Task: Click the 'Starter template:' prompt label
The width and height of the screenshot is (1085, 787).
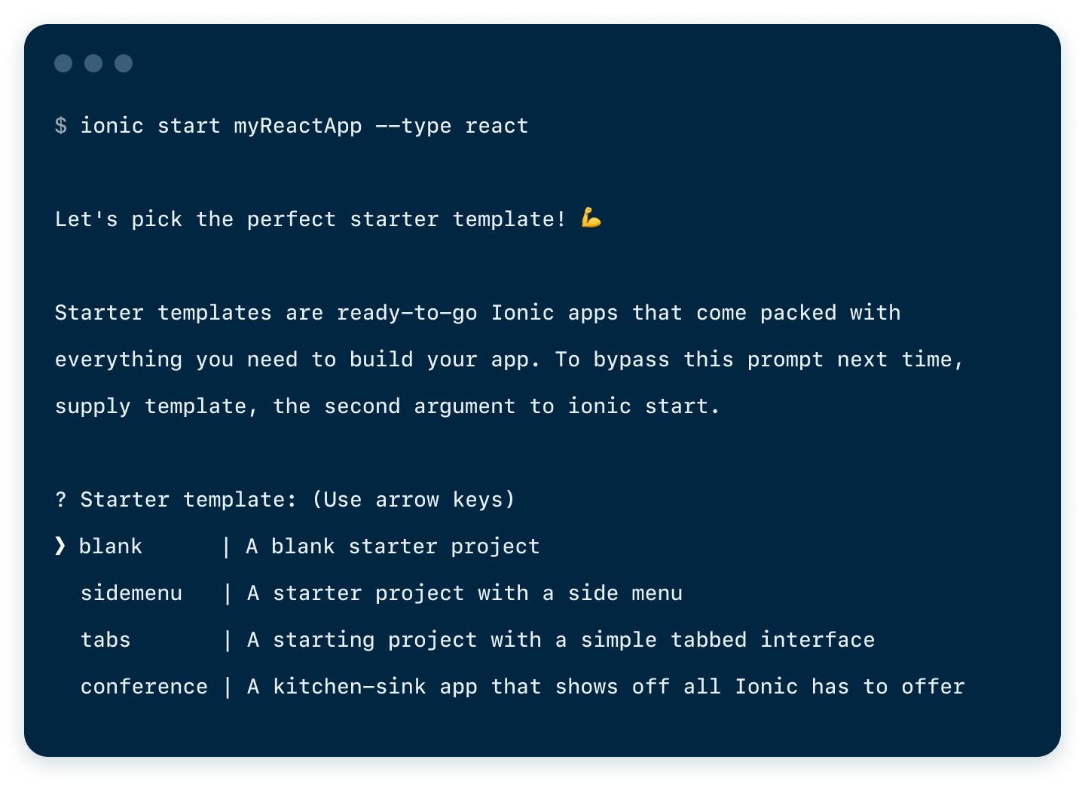Action: coord(189,499)
